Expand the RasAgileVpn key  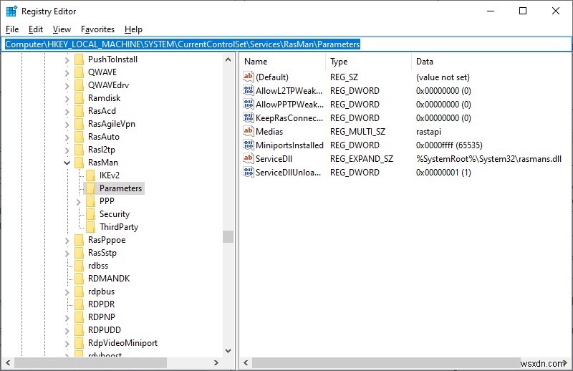click(x=67, y=125)
